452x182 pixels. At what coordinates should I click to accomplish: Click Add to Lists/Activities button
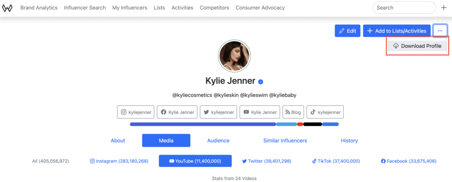pyautogui.click(x=396, y=31)
